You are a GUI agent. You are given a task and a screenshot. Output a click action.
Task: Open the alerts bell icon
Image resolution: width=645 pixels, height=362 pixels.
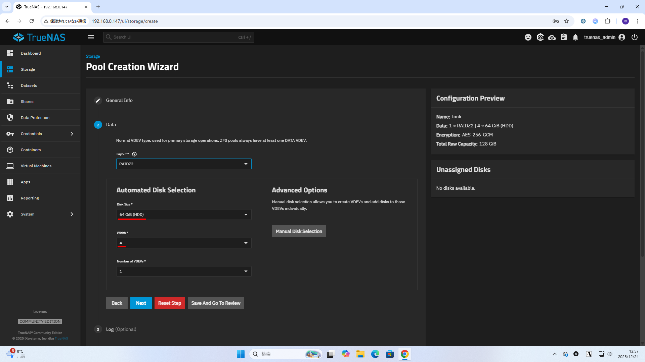[575, 37]
